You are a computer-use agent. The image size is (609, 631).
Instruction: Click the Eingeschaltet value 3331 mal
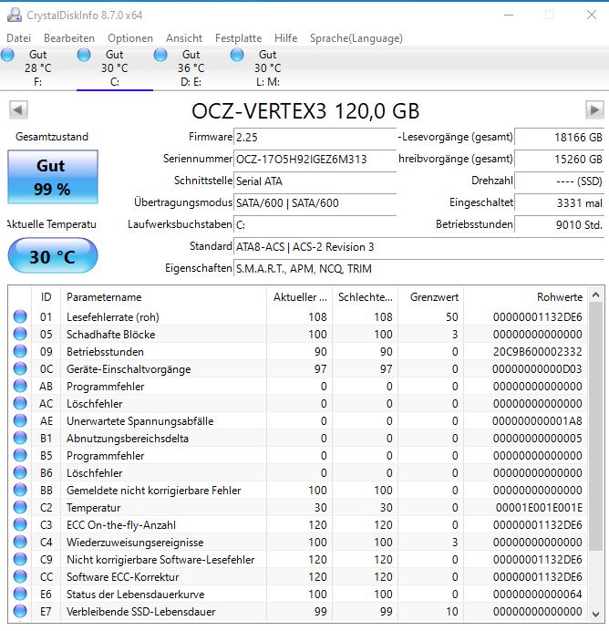click(559, 202)
